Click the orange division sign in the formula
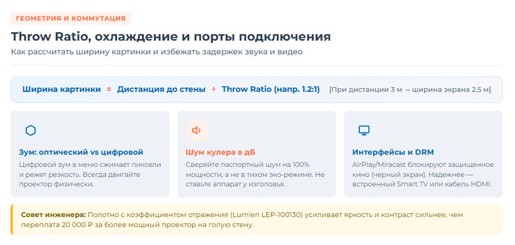 [214, 90]
